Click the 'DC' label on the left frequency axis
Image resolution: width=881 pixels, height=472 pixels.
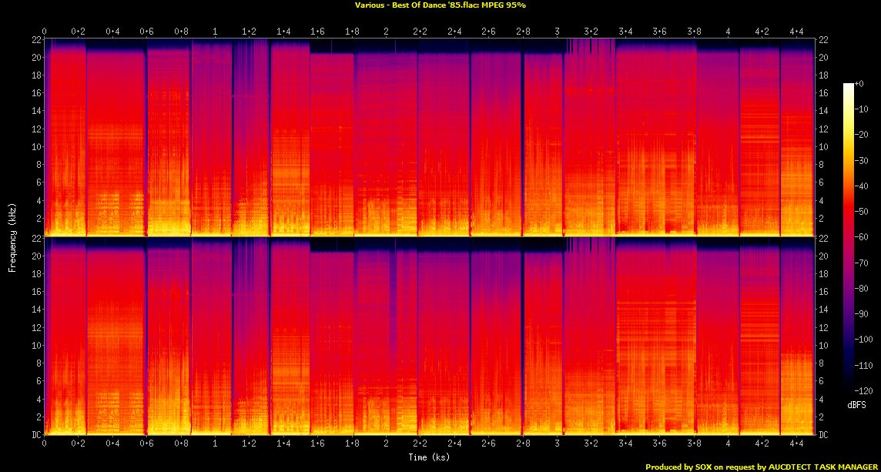pos(35,435)
